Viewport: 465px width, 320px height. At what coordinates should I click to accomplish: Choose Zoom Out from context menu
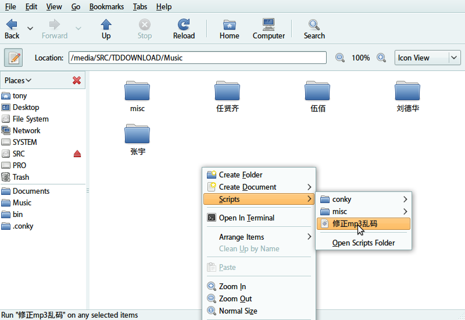click(x=259, y=298)
